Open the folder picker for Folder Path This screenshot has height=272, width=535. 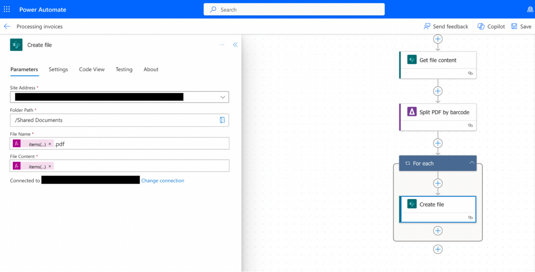[x=222, y=120]
